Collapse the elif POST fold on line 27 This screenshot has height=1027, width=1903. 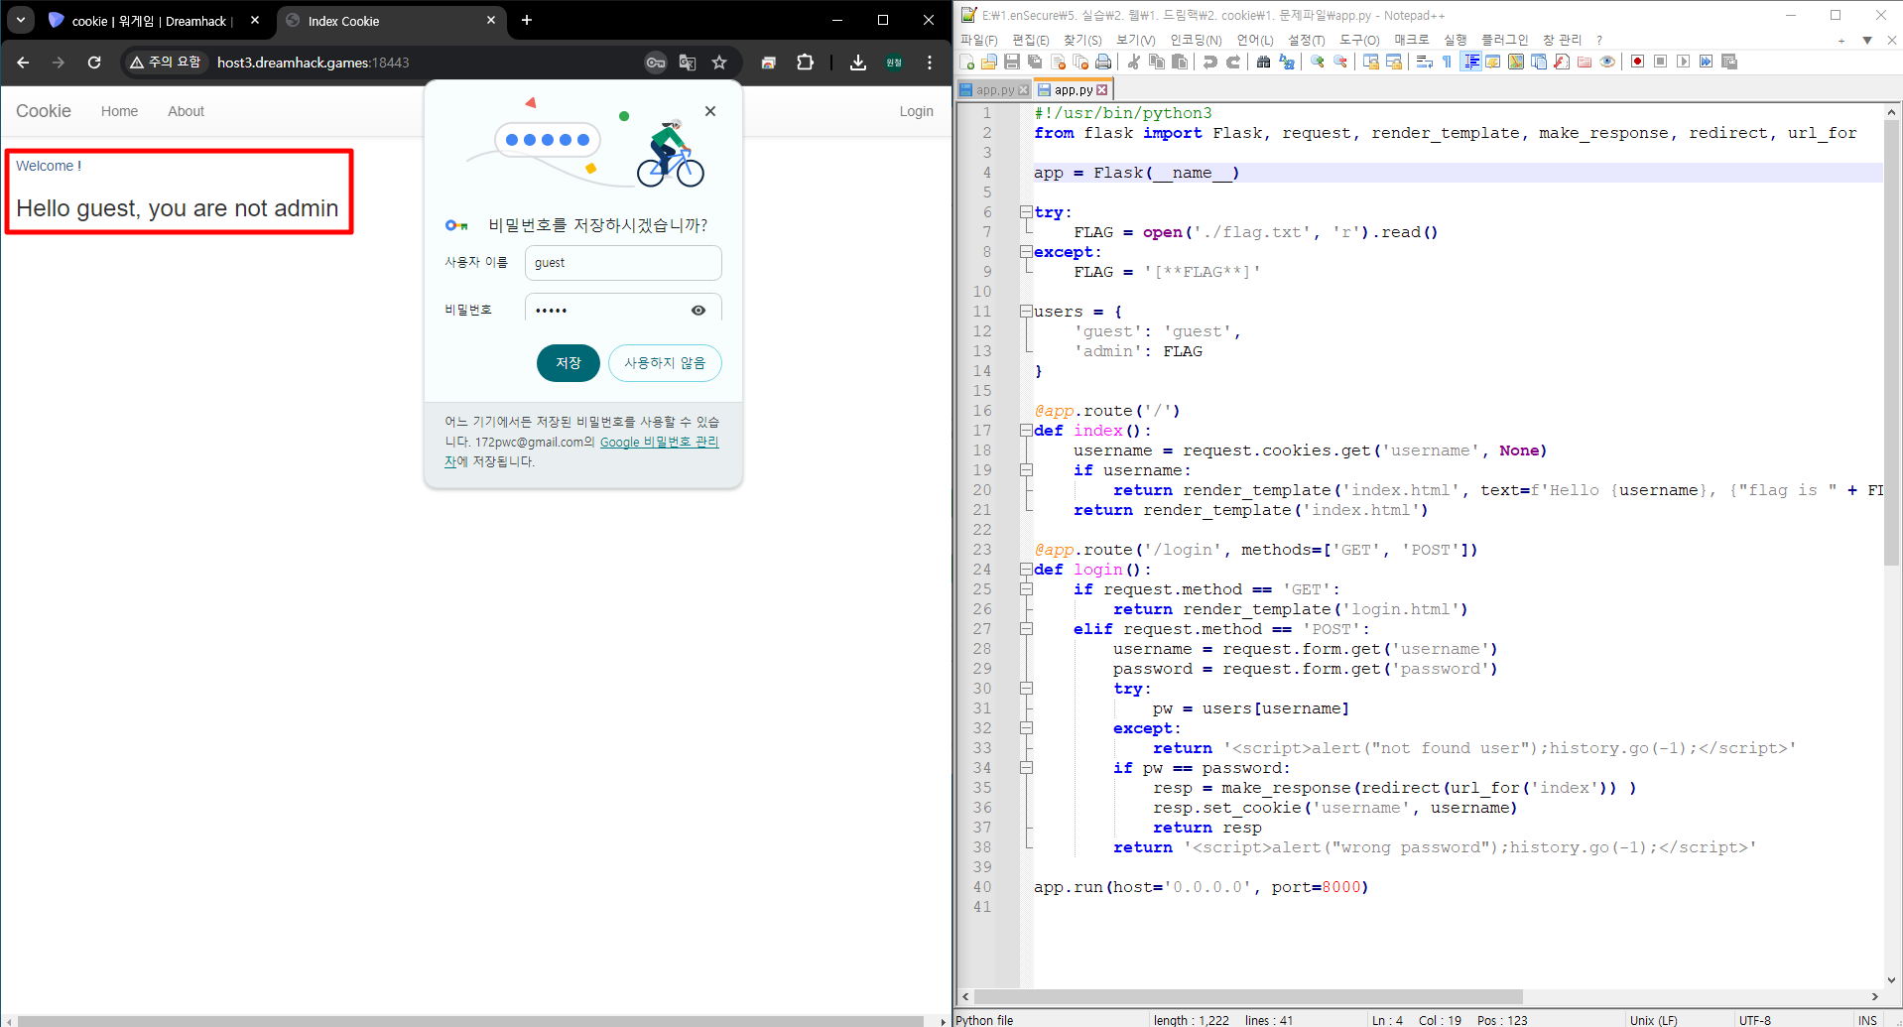[1026, 629]
